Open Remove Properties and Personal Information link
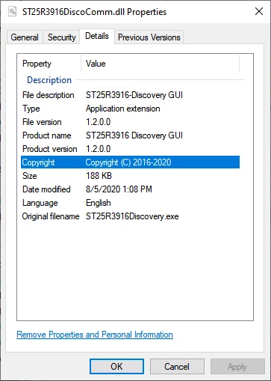 tap(95, 335)
